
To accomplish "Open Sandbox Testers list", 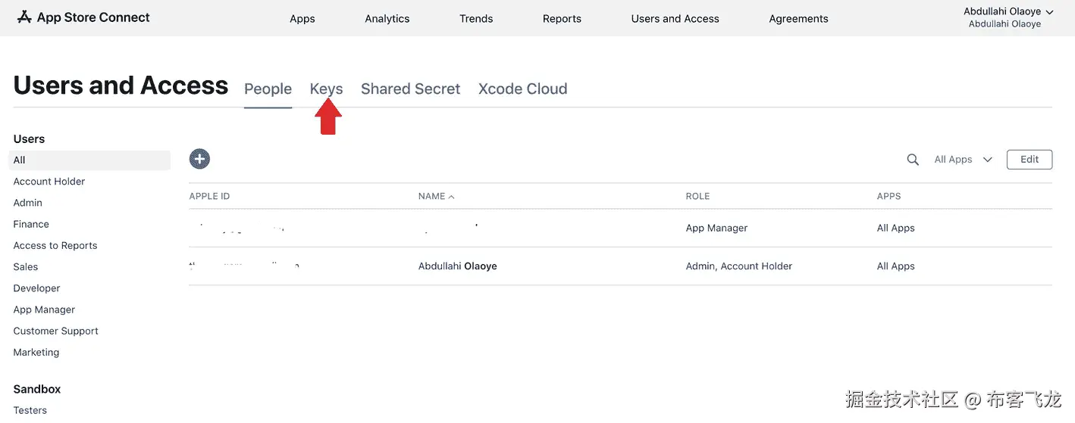I will tap(30, 410).
